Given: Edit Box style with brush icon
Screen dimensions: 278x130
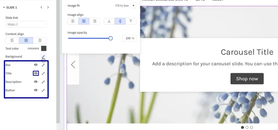Looking at the screenshot, I should 43,65.
